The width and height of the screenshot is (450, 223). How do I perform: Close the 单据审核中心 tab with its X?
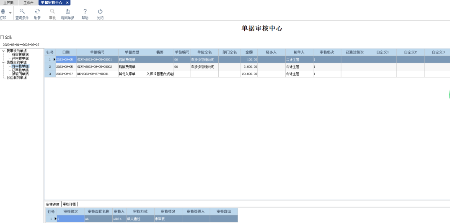coord(67,3)
